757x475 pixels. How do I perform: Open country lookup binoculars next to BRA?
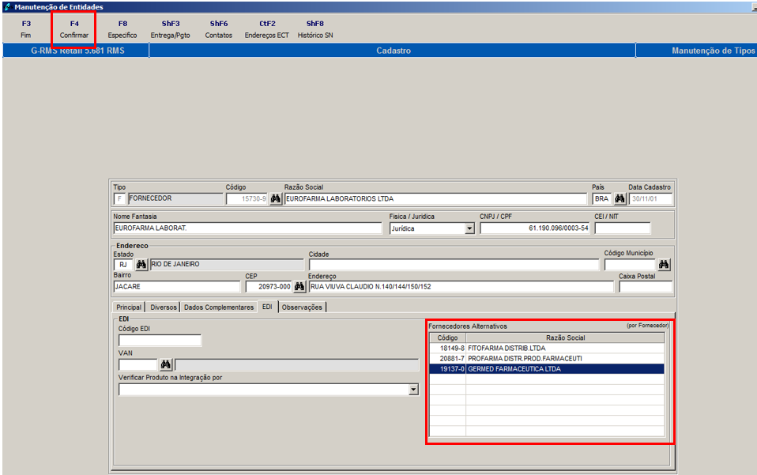click(x=620, y=198)
